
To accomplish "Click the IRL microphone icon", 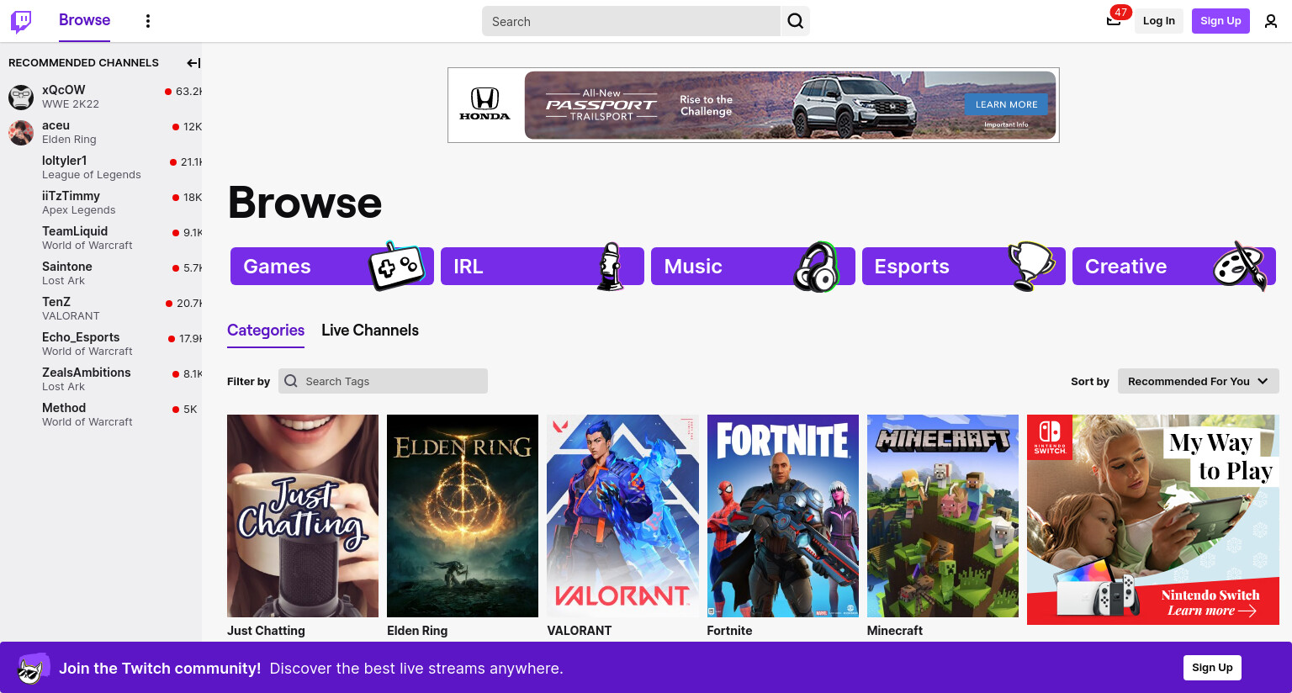I will coord(612,267).
